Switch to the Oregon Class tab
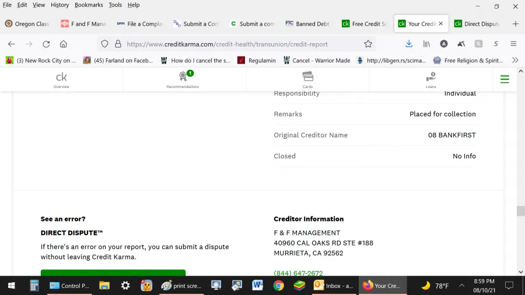Screen dimensions: 525x295 pos(28,24)
